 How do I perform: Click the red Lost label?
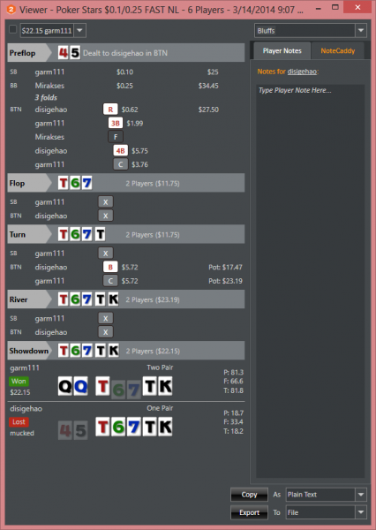click(19, 422)
